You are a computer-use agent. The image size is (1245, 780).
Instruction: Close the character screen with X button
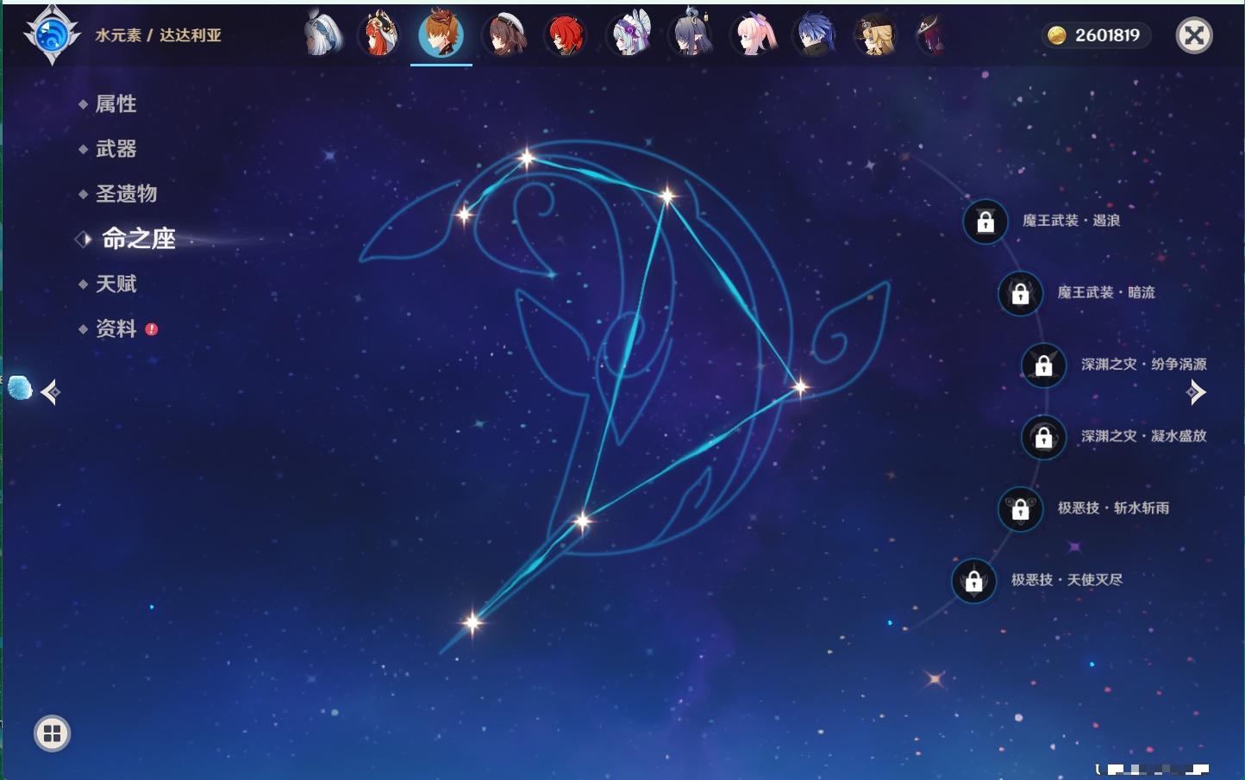[x=1194, y=35]
